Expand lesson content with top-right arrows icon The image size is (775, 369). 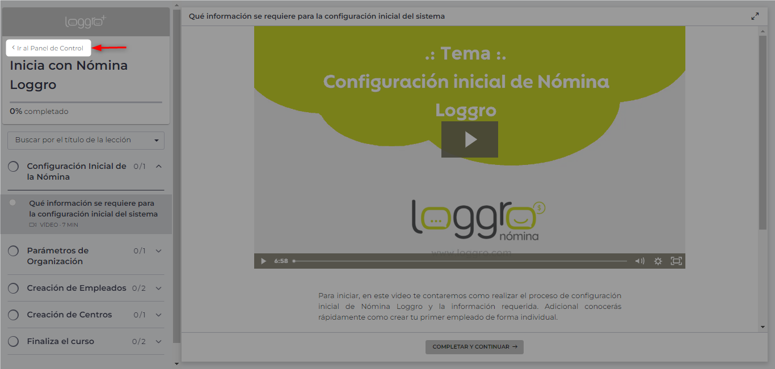click(x=755, y=16)
